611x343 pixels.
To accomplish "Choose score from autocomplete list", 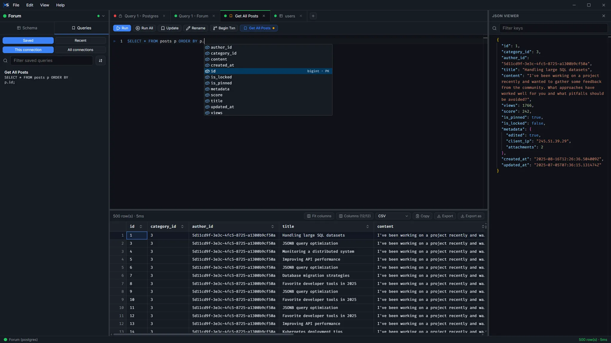I will point(268,95).
